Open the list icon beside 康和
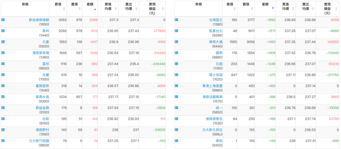341x149 pixels. 176,140
